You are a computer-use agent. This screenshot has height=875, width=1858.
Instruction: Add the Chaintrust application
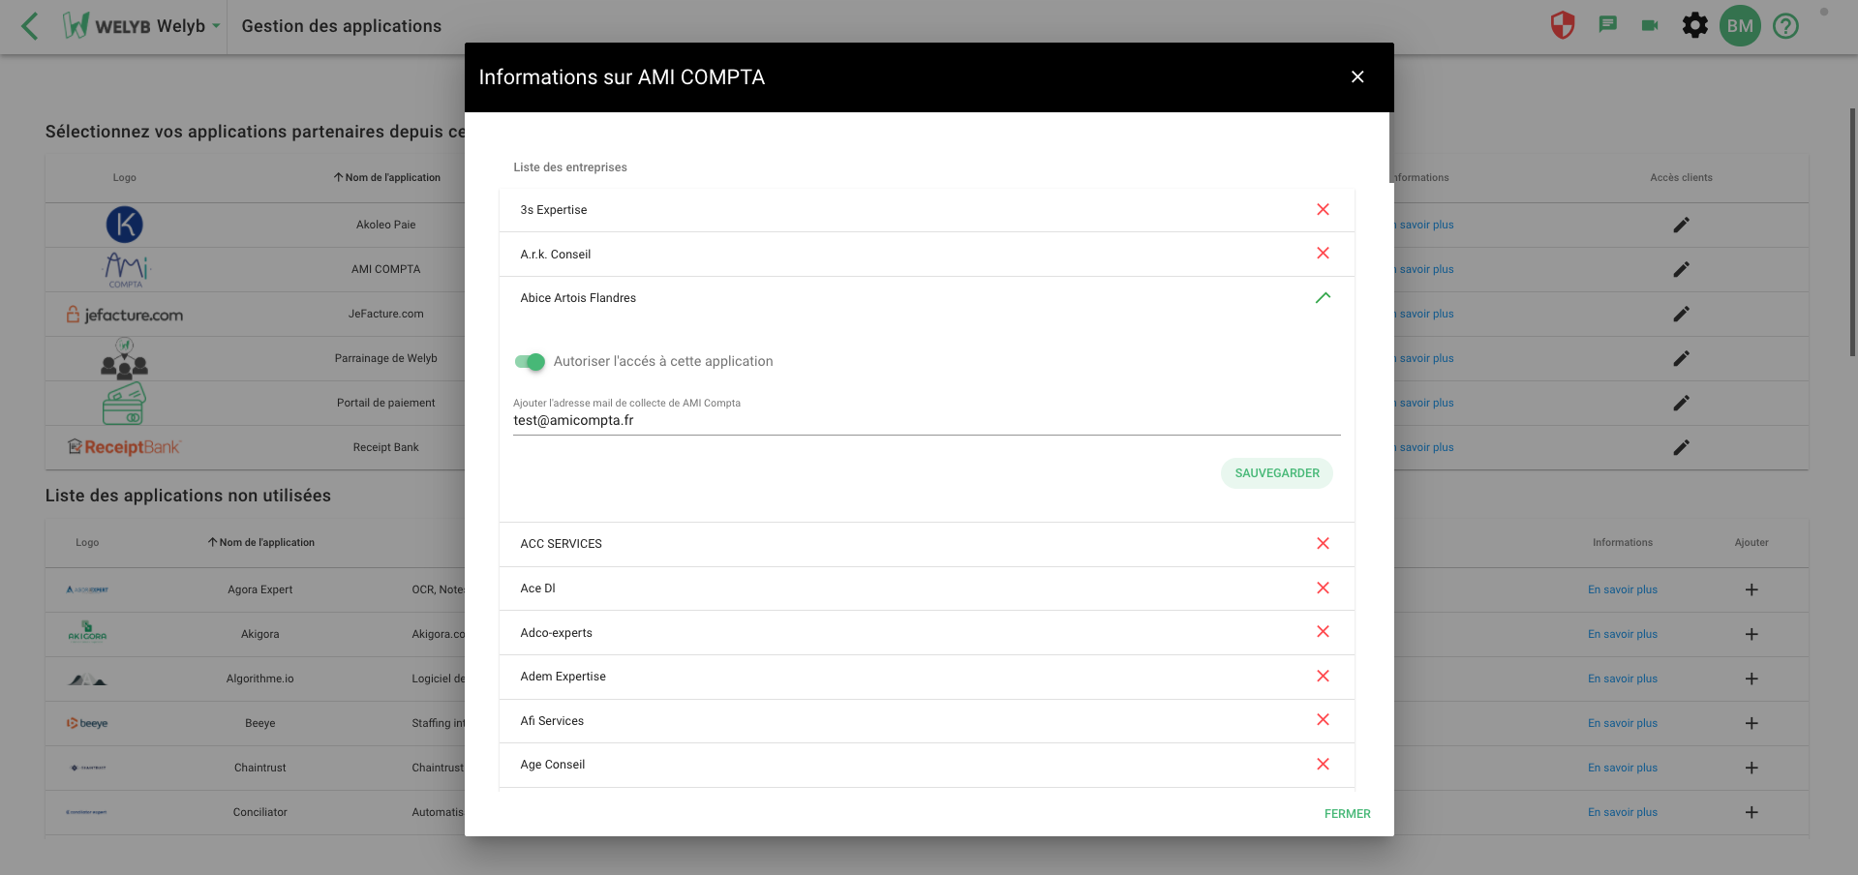[1751, 768]
